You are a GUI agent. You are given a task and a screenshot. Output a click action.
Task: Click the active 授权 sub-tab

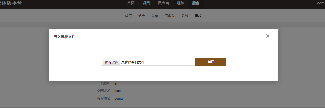click(198, 16)
